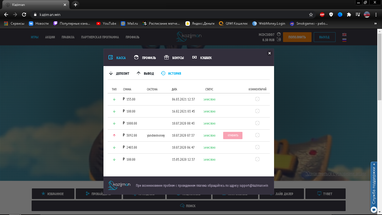
Task: Click the Поиск search bar
Action: tap(188, 206)
